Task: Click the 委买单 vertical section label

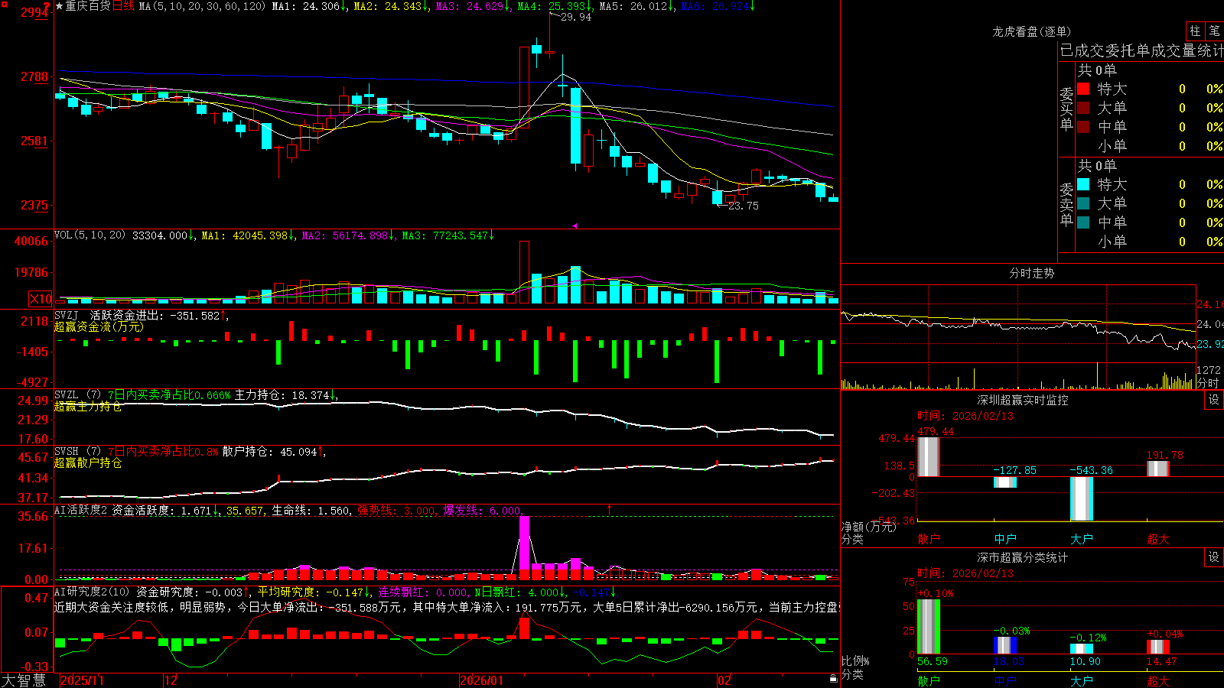Action: click(1066, 109)
